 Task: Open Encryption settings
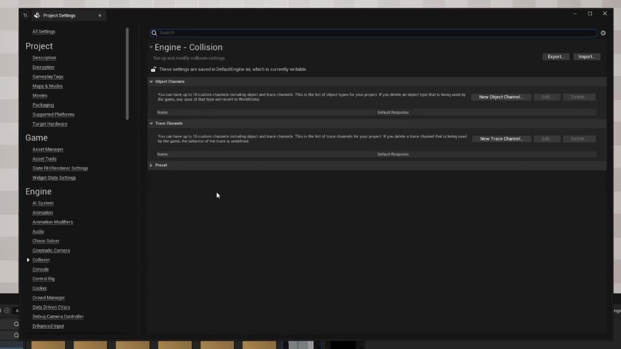click(x=43, y=67)
